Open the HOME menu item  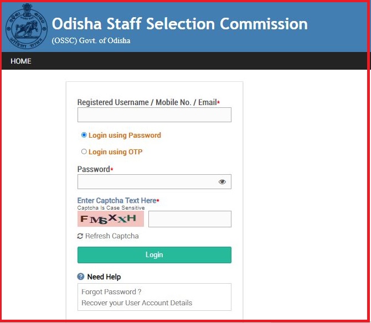click(x=21, y=61)
